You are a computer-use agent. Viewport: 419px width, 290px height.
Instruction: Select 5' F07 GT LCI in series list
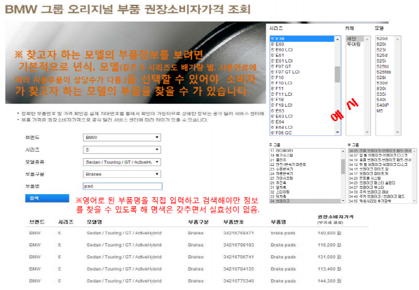[x=302, y=72]
